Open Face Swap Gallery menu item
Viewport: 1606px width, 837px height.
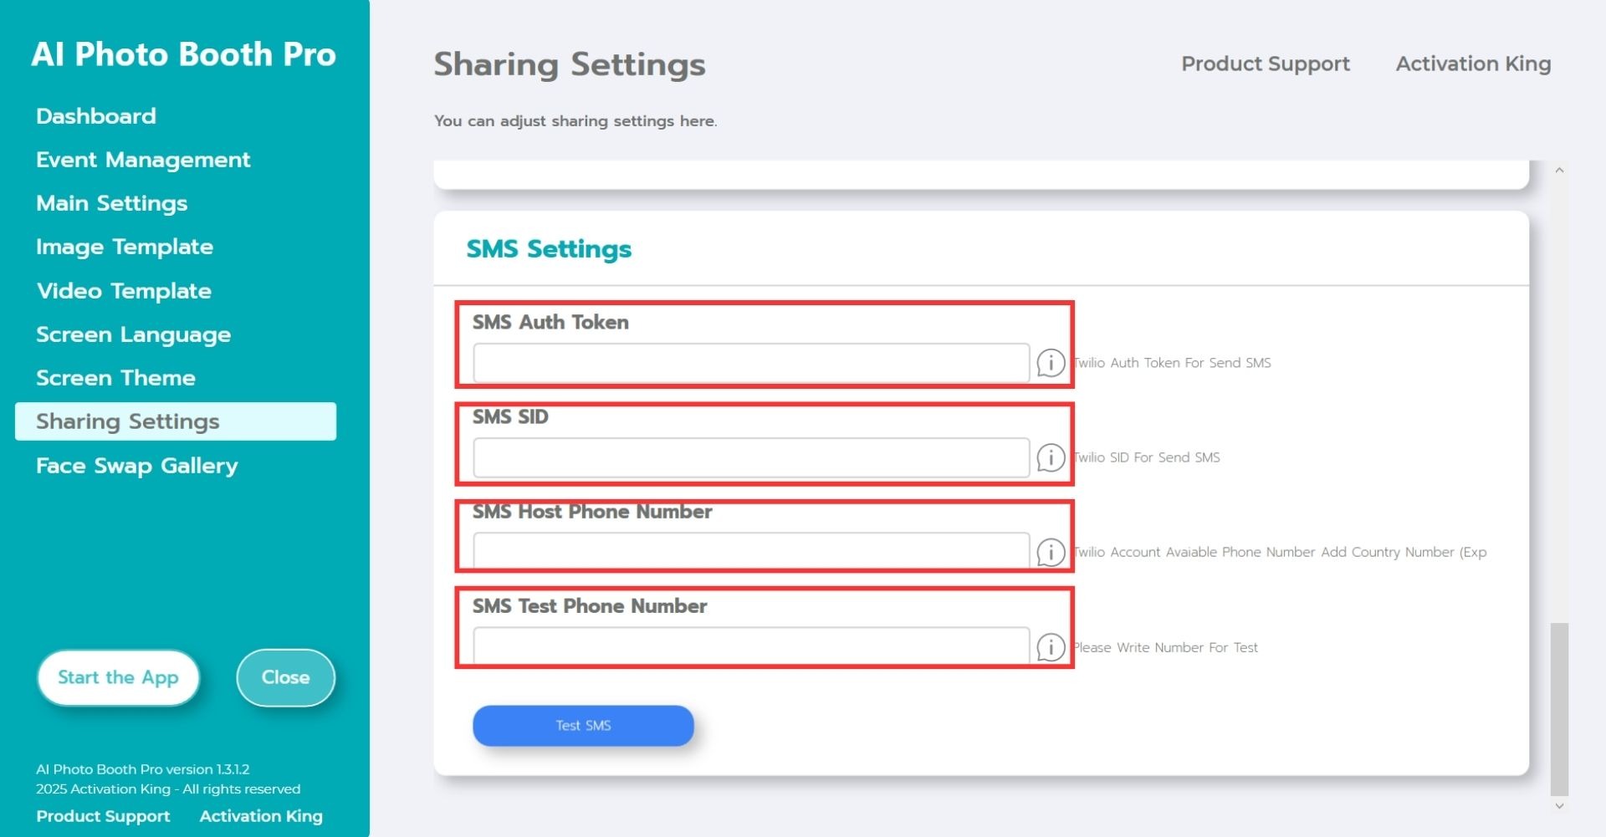136,466
